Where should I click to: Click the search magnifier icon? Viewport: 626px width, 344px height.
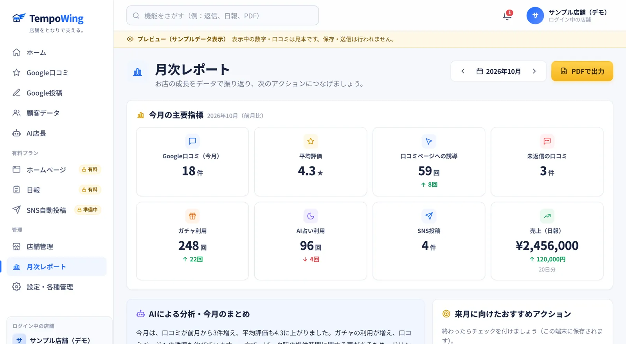pyautogui.click(x=136, y=16)
